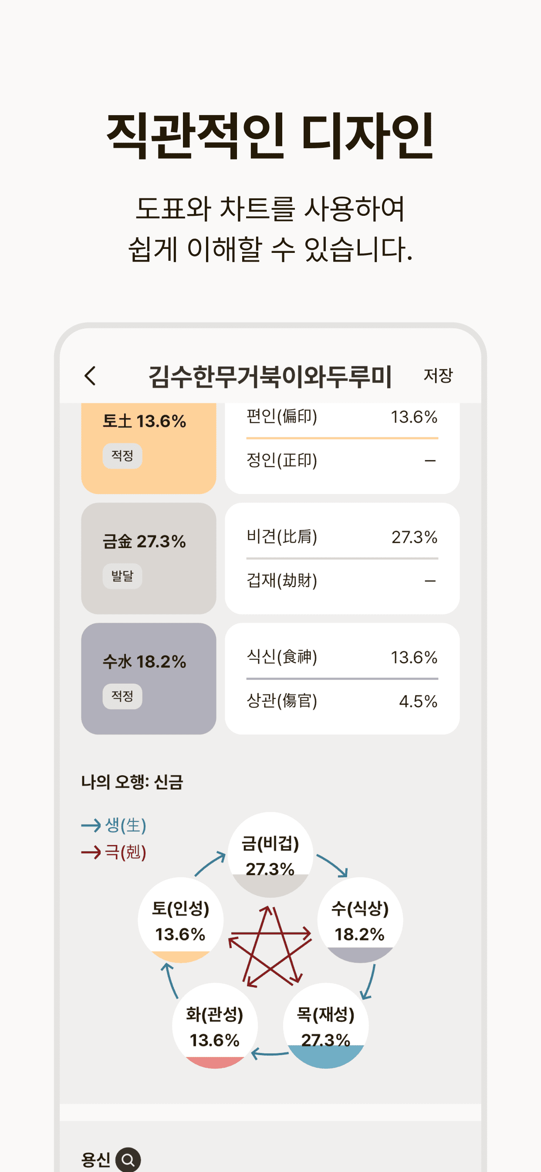Click the 저장 save button

click(x=438, y=375)
